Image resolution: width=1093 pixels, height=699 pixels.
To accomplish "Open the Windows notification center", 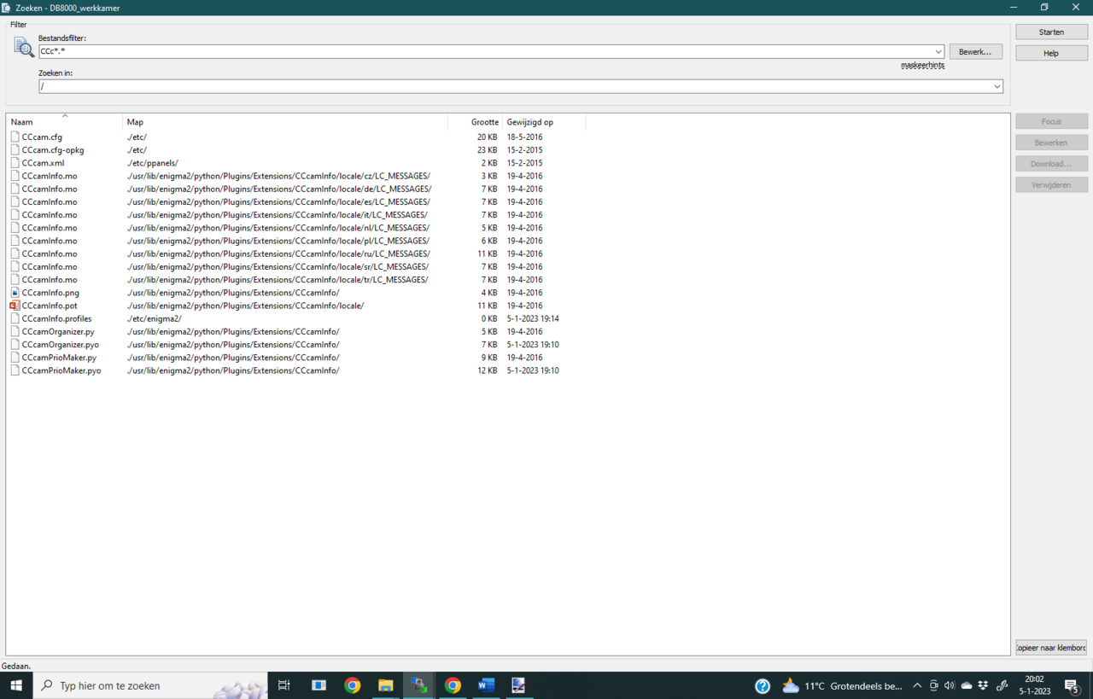I will pos(1072,685).
